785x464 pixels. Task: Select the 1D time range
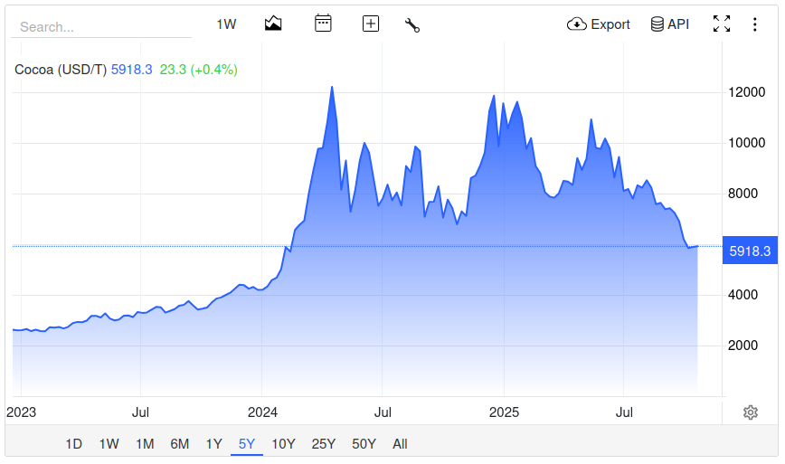[73, 443]
